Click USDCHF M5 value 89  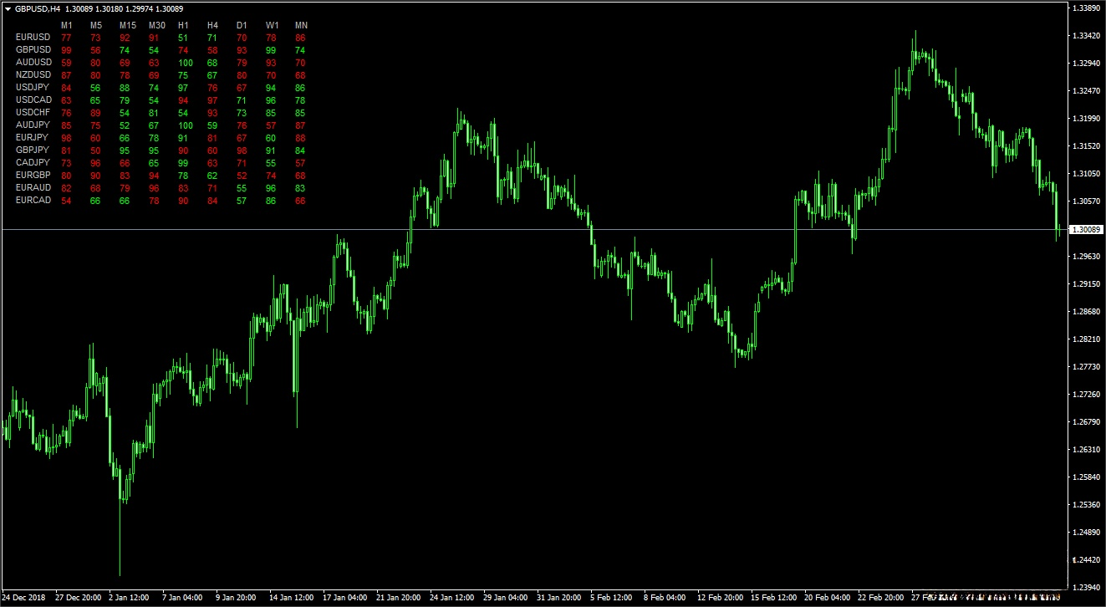coord(96,113)
